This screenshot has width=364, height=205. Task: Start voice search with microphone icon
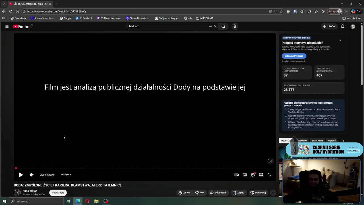point(235,26)
